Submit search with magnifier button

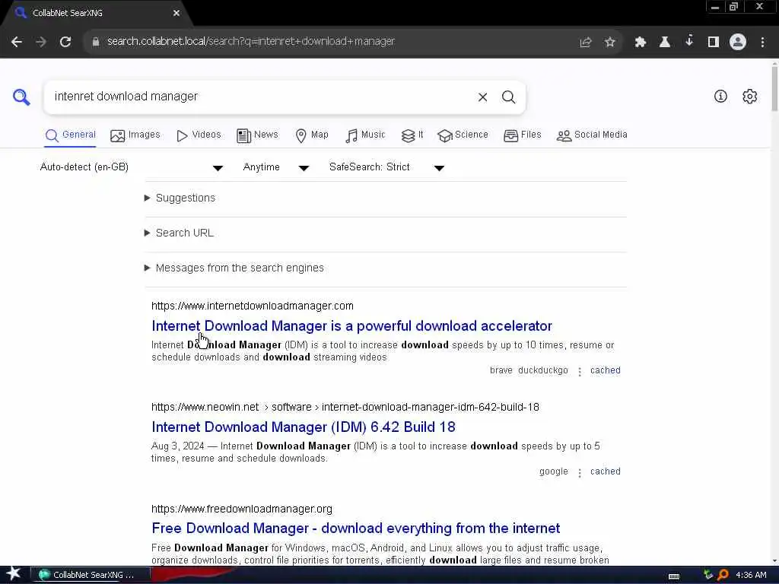[508, 97]
